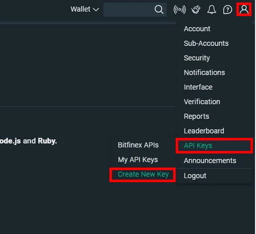Image resolution: width=256 pixels, height=234 pixels.
Task: Expand the Wallet dropdown
Action: pyautogui.click(x=85, y=9)
